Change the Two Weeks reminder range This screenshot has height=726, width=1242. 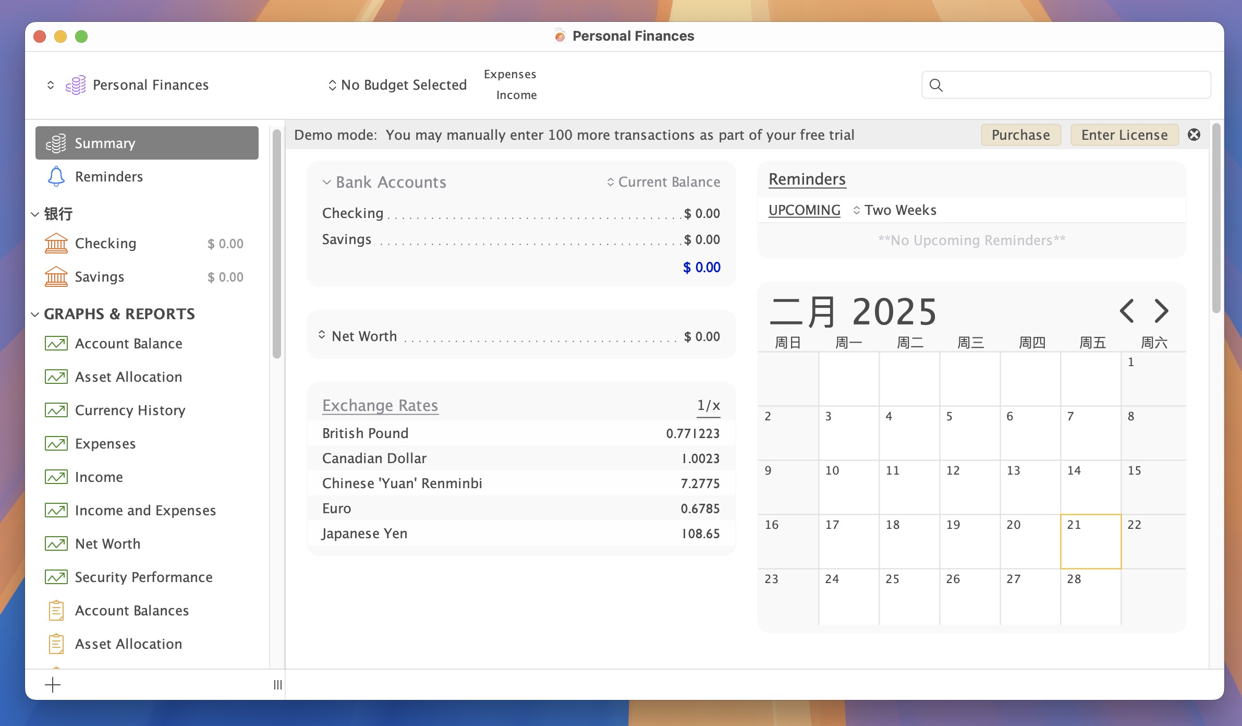[x=895, y=210]
